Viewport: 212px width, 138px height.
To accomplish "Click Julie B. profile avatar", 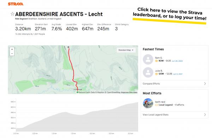I will 148,72.
